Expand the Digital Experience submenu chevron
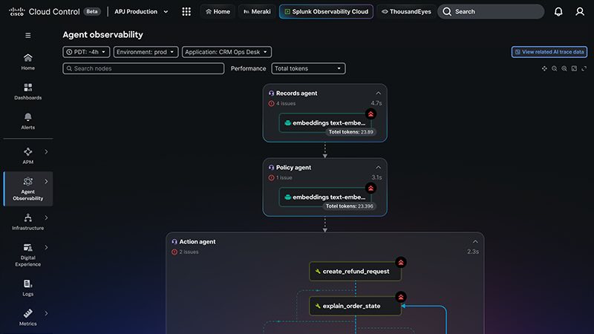 46,247
